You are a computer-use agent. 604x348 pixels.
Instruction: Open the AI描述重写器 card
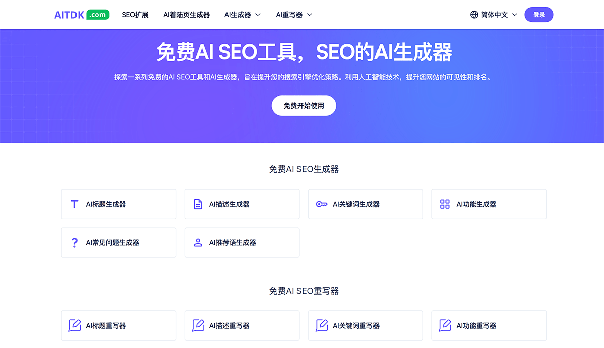[x=242, y=325]
